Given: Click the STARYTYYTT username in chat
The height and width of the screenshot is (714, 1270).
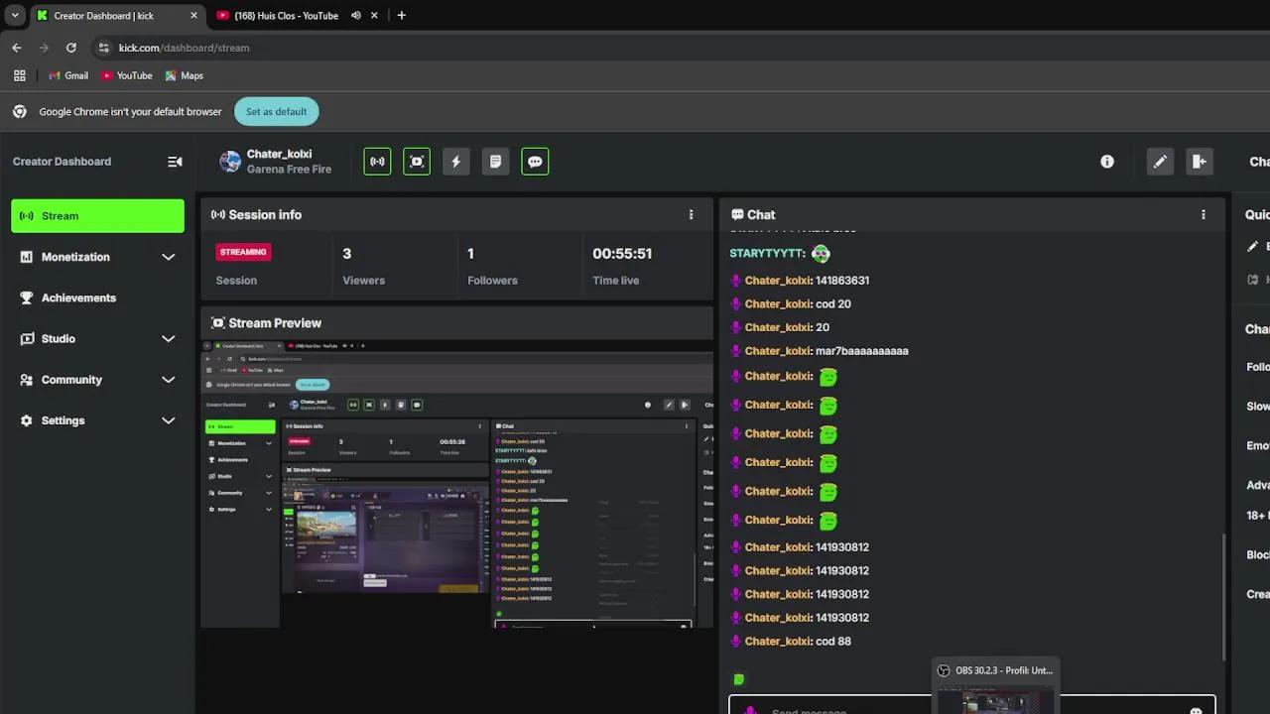Looking at the screenshot, I should (x=768, y=254).
